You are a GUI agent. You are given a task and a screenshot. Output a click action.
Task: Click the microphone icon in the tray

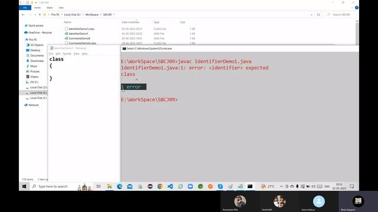pos(297,186)
